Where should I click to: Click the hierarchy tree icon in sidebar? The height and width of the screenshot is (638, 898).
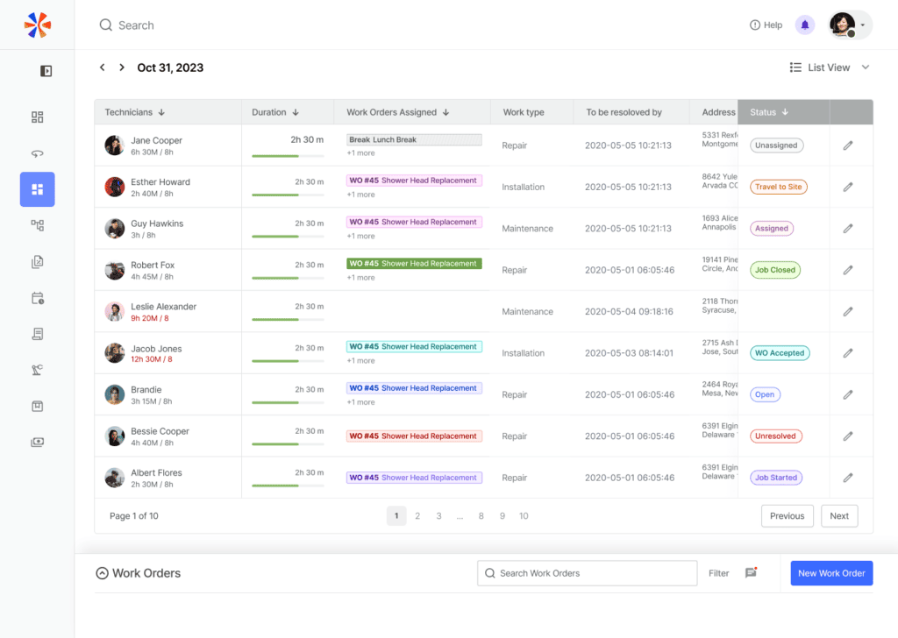[x=37, y=225]
